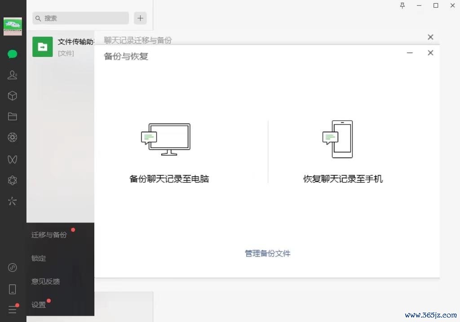Close the main WeChat window
This screenshot has height=322, width=460.
coord(453,5)
